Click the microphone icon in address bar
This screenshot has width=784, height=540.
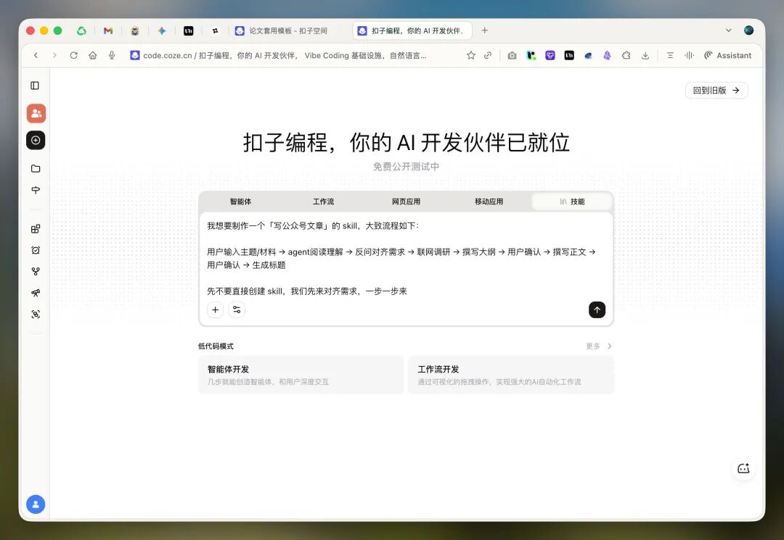click(x=112, y=55)
